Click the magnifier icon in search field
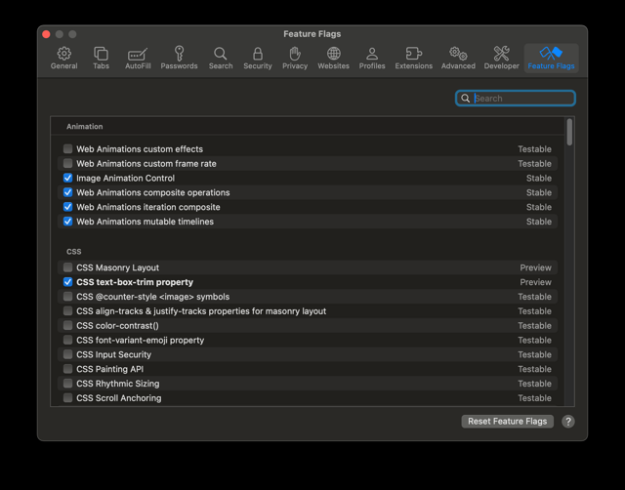 coord(465,99)
